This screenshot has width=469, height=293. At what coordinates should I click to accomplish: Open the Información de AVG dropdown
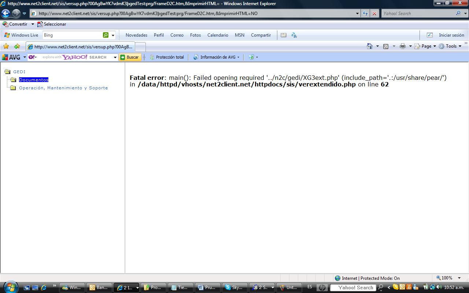point(216,57)
